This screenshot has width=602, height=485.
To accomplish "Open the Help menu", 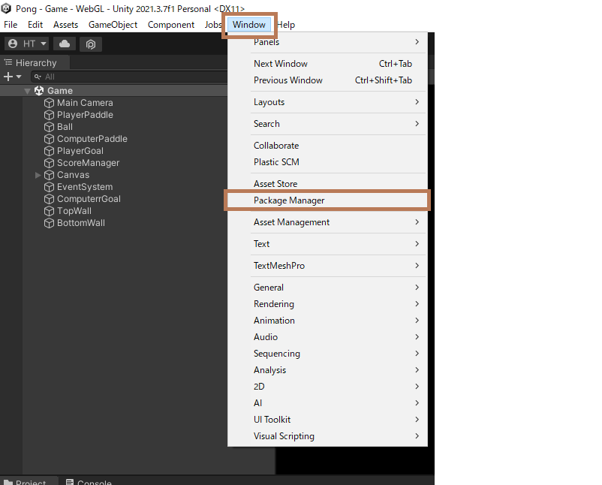I will (286, 25).
